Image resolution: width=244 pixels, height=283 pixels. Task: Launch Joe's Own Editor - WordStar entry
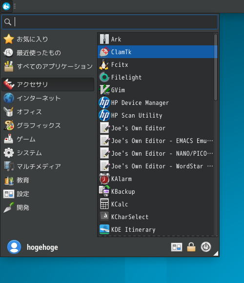click(x=156, y=166)
